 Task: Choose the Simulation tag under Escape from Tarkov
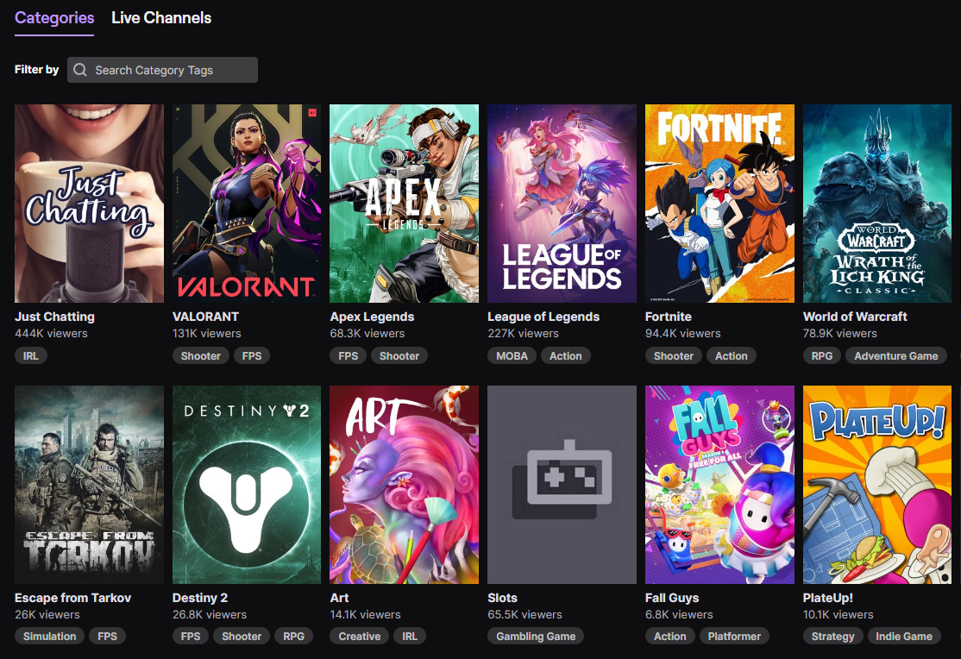click(49, 637)
